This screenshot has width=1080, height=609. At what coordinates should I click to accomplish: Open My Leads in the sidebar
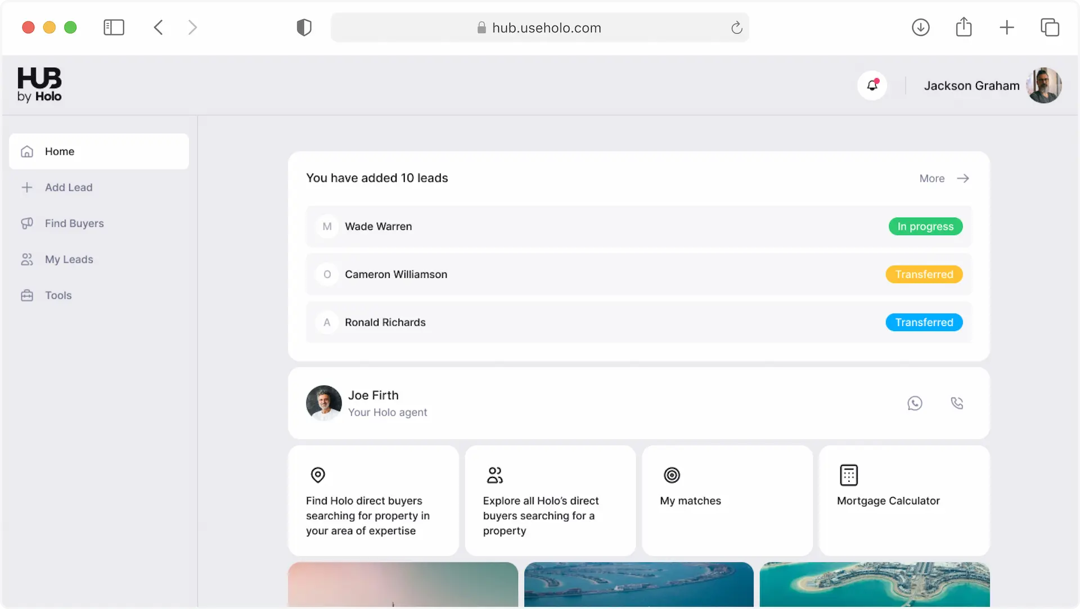coord(99,259)
